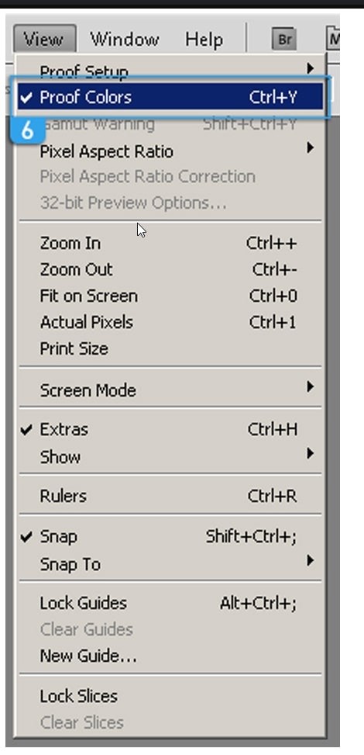
Task: Open the Screen Mode submenu
Action: (170, 390)
